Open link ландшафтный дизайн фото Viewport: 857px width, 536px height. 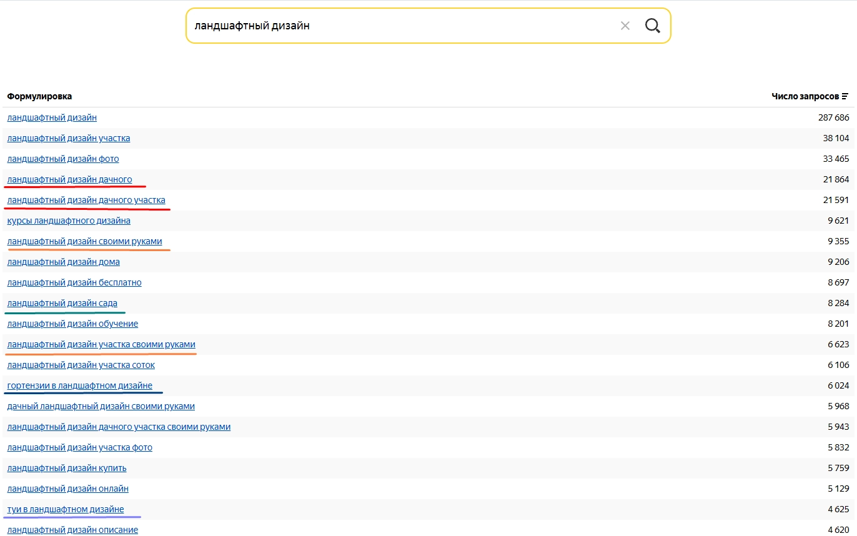(x=63, y=159)
